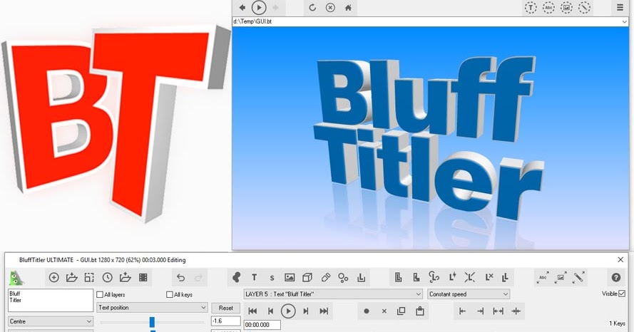The image size is (634, 332).
Task: Click the -1.6 value input field
Action: click(225, 321)
